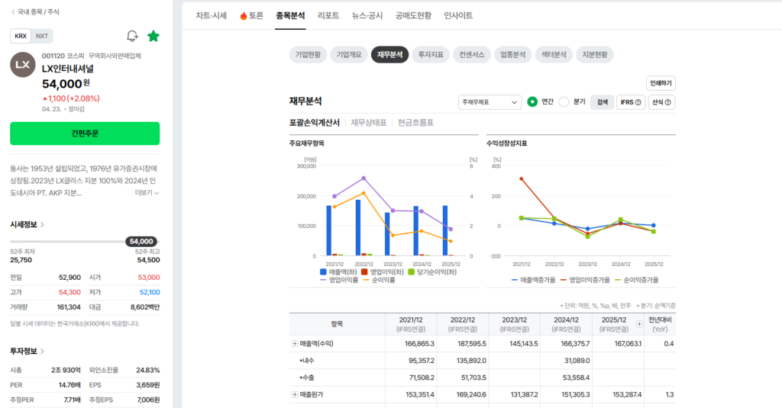Click the 2022/12 blue revenue bar
This screenshot has width=782, height=408.
[x=358, y=228]
